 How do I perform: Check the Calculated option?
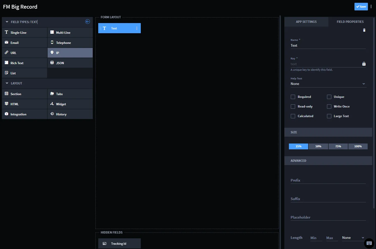[x=293, y=116]
